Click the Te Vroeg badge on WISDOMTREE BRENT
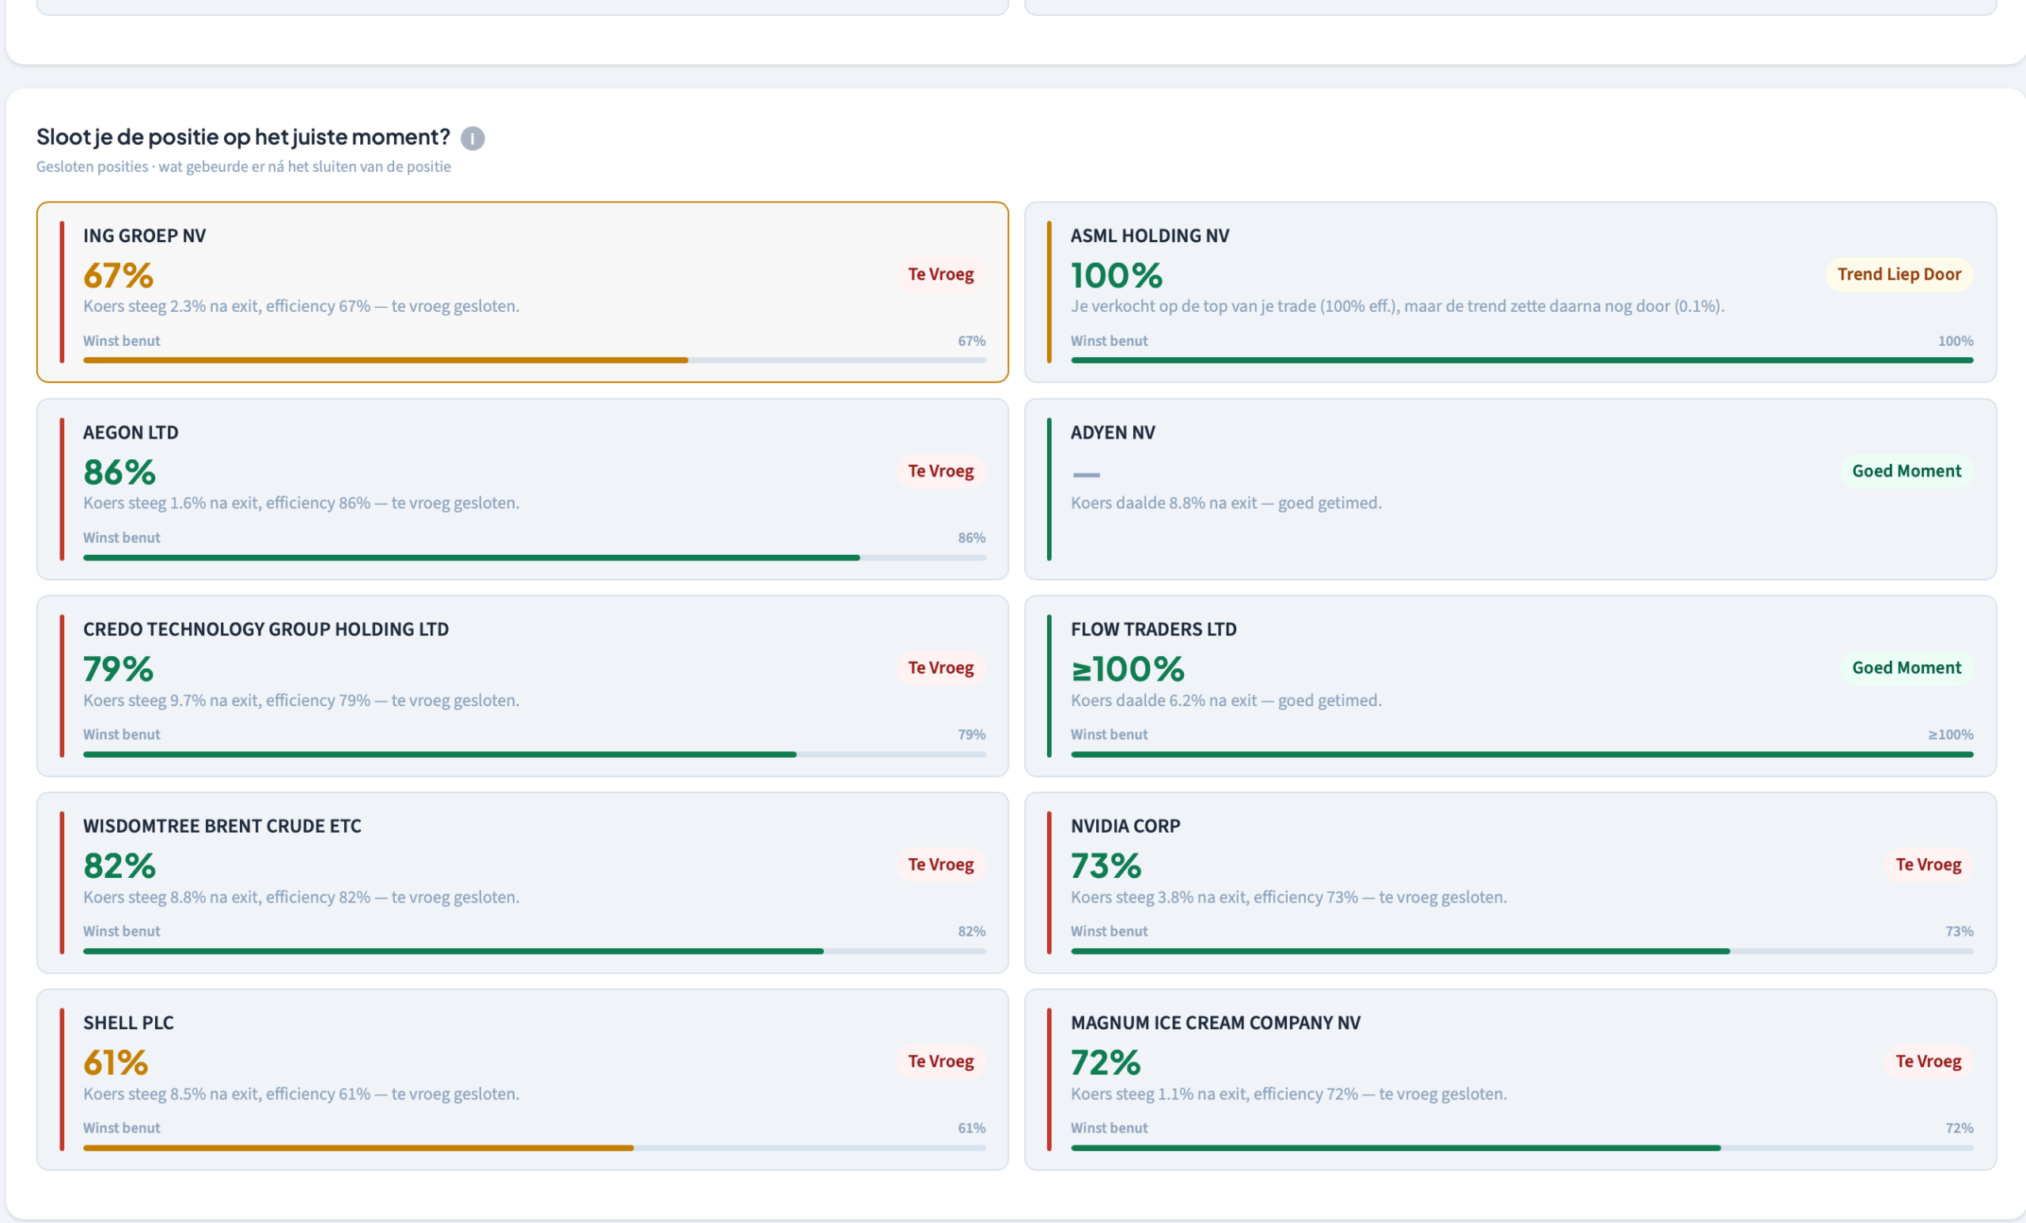Viewport: 2026px width, 1223px height. pos(941,864)
